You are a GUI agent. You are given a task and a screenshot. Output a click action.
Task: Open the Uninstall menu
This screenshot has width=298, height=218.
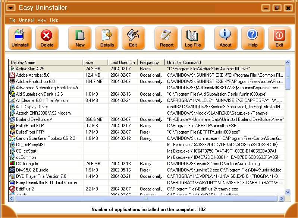coord(26,20)
